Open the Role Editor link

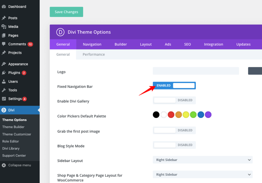[10, 141]
